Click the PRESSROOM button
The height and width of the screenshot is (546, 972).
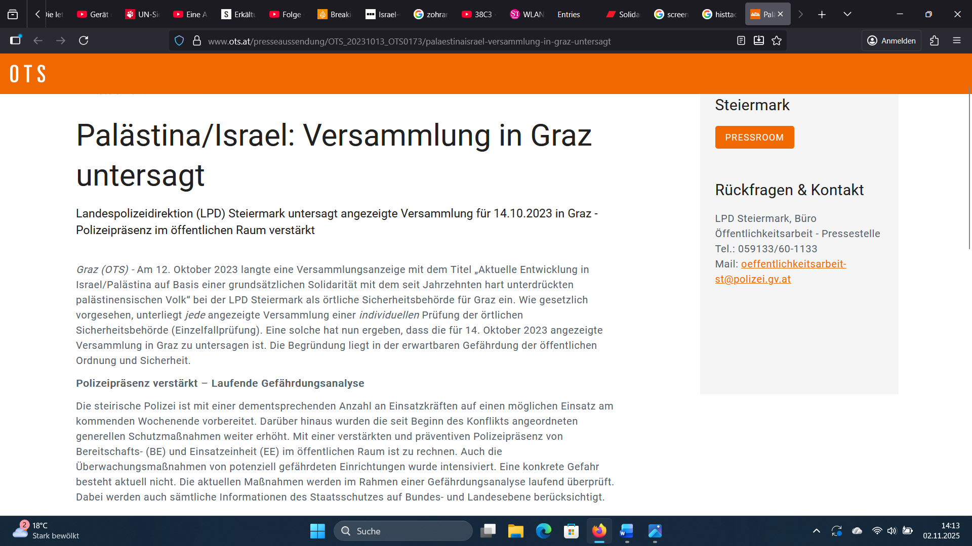tap(754, 137)
